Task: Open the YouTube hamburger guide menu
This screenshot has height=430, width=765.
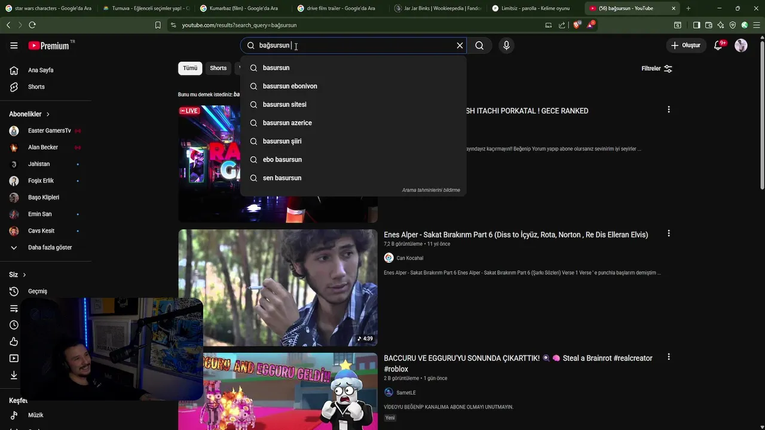Action: point(14,45)
